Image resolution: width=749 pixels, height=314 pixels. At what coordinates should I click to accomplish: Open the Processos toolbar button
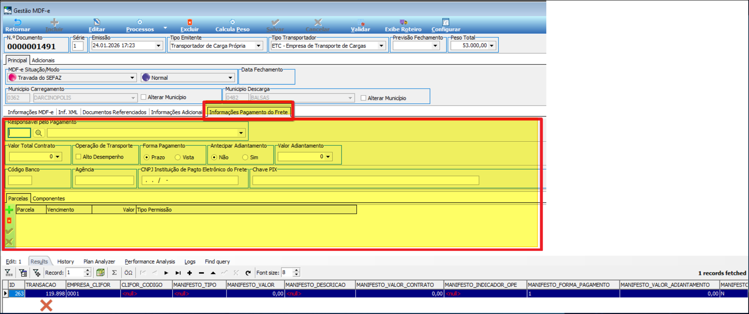140,25
